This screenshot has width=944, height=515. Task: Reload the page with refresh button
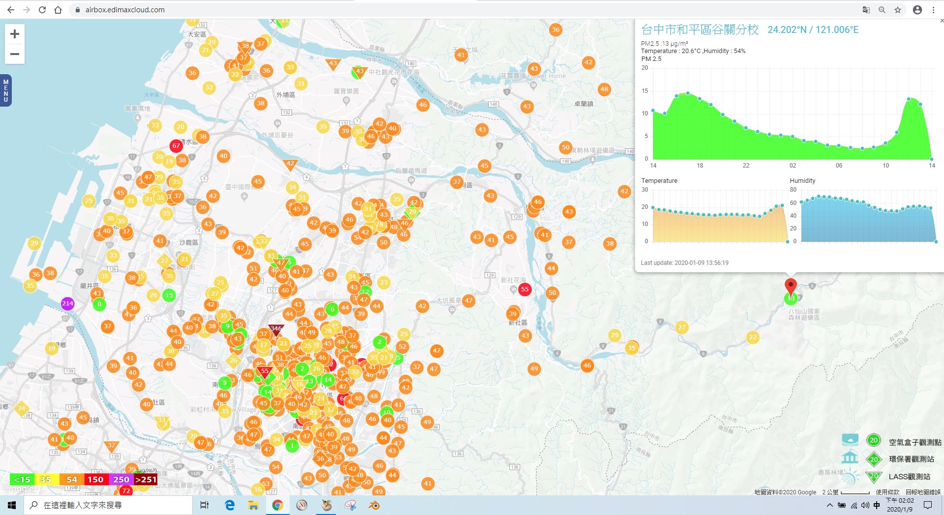pos(42,10)
